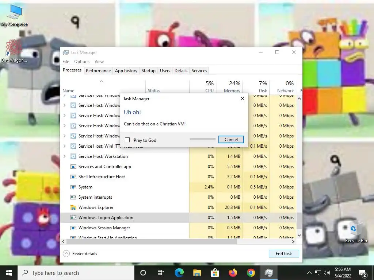Sort by the Status column header
This screenshot has width=374, height=280.
point(167,87)
